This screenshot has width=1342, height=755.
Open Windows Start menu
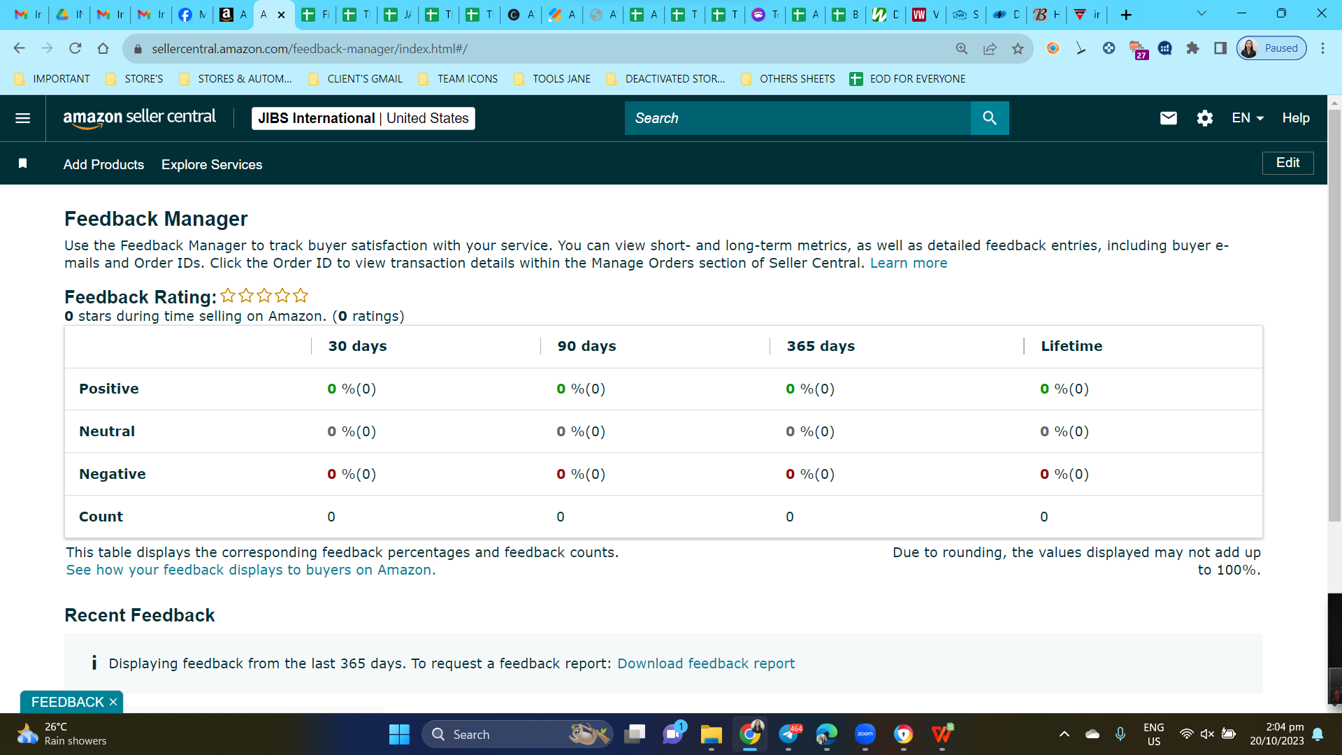399,734
